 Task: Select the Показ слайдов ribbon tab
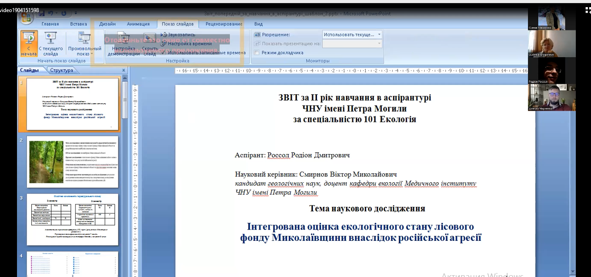[x=178, y=24]
